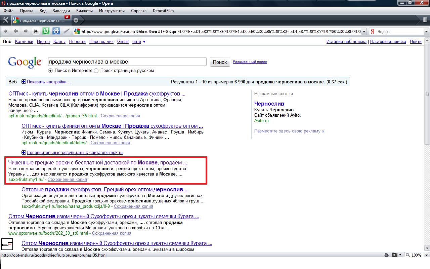Click into the URL address bar
This screenshot has width=430, height=269.
click(221, 32)
